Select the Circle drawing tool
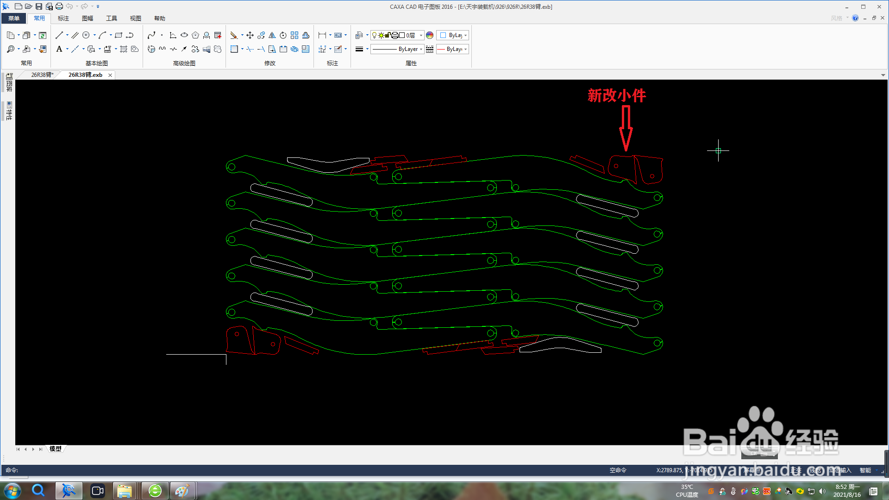The height and width of the screenshot is (500, 889). click(86, 35)
